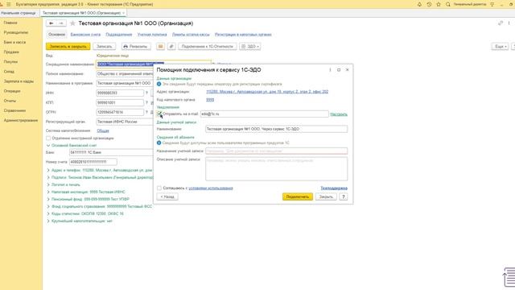Viewport: 515px width, 290px height.
Task: Click the question mark next to ОГРН field
Action: click(146, 112)
